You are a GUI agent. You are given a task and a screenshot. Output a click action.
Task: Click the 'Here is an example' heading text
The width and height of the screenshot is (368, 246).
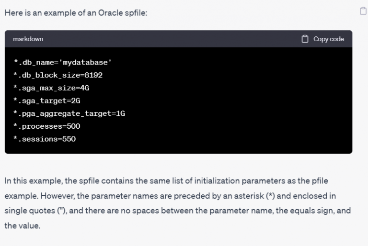[38, 12]
